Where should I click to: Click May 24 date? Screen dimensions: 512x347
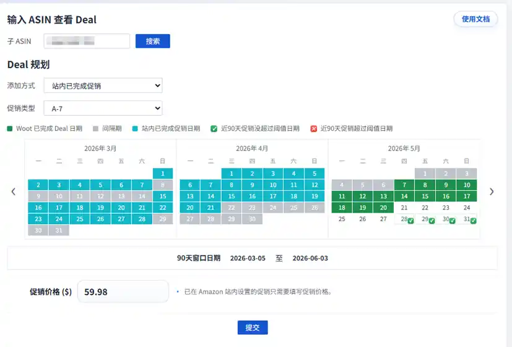(467, 208)
